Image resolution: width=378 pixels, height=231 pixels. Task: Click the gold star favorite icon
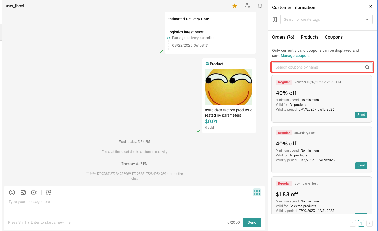[x=235, y=6]
